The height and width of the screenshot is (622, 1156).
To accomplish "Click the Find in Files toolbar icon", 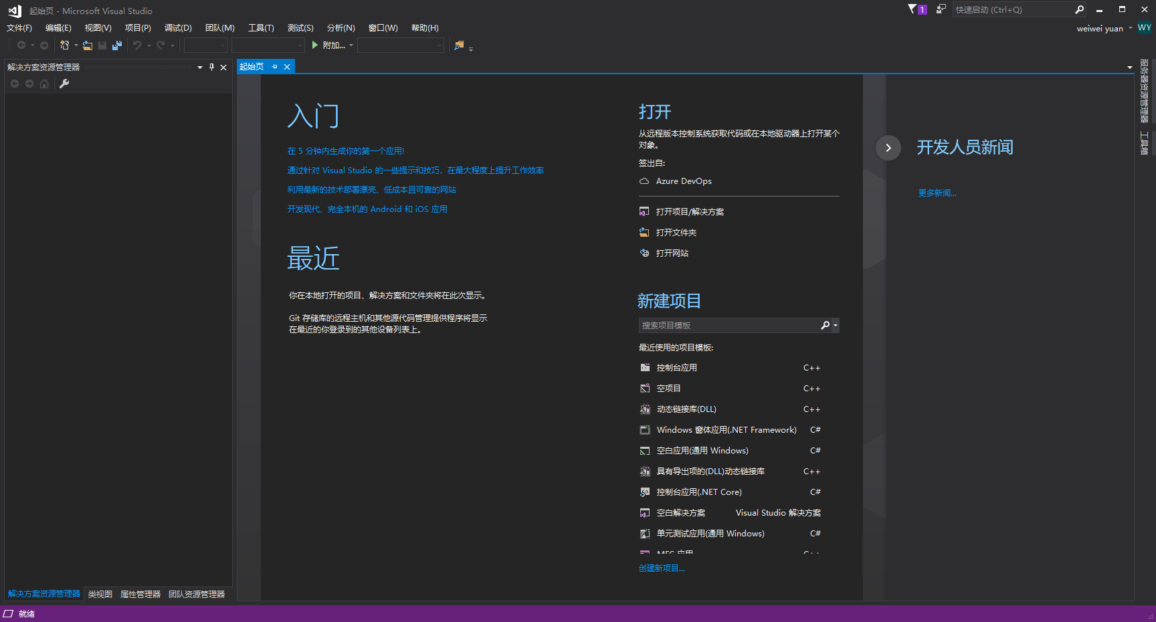I will pyautogui.click(x=459, y=45).
